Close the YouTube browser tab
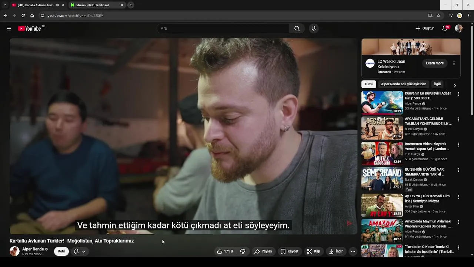Viewport: 474px width, 267px height. [x=63, y=5]
